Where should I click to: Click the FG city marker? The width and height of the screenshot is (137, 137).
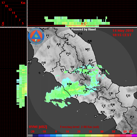pos(128,96)
